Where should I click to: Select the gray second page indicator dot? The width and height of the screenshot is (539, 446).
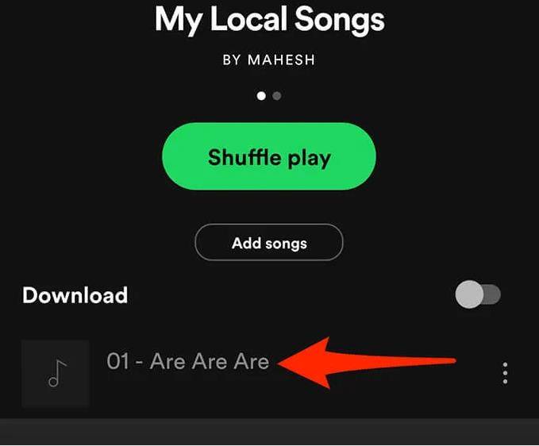pyautogui.click(x=277, y=95)
